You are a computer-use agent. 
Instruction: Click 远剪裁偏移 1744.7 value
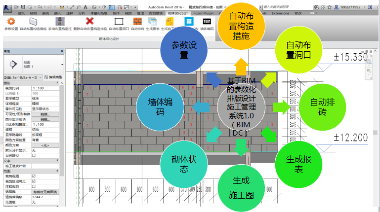pyautogui.click(x=45, y=197)
